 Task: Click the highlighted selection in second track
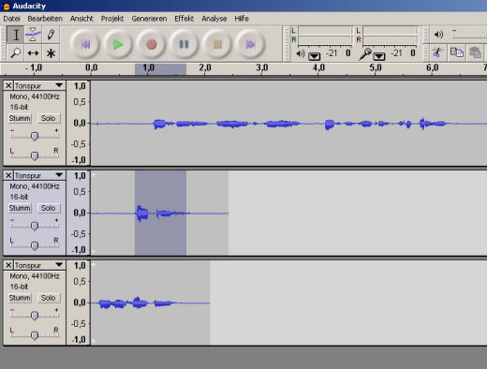click(x=160, y=213)
